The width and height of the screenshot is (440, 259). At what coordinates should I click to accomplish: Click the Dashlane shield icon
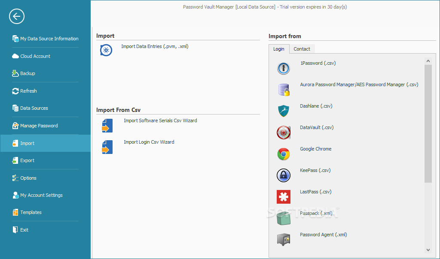pyautogui.click(x=283, y=111)
